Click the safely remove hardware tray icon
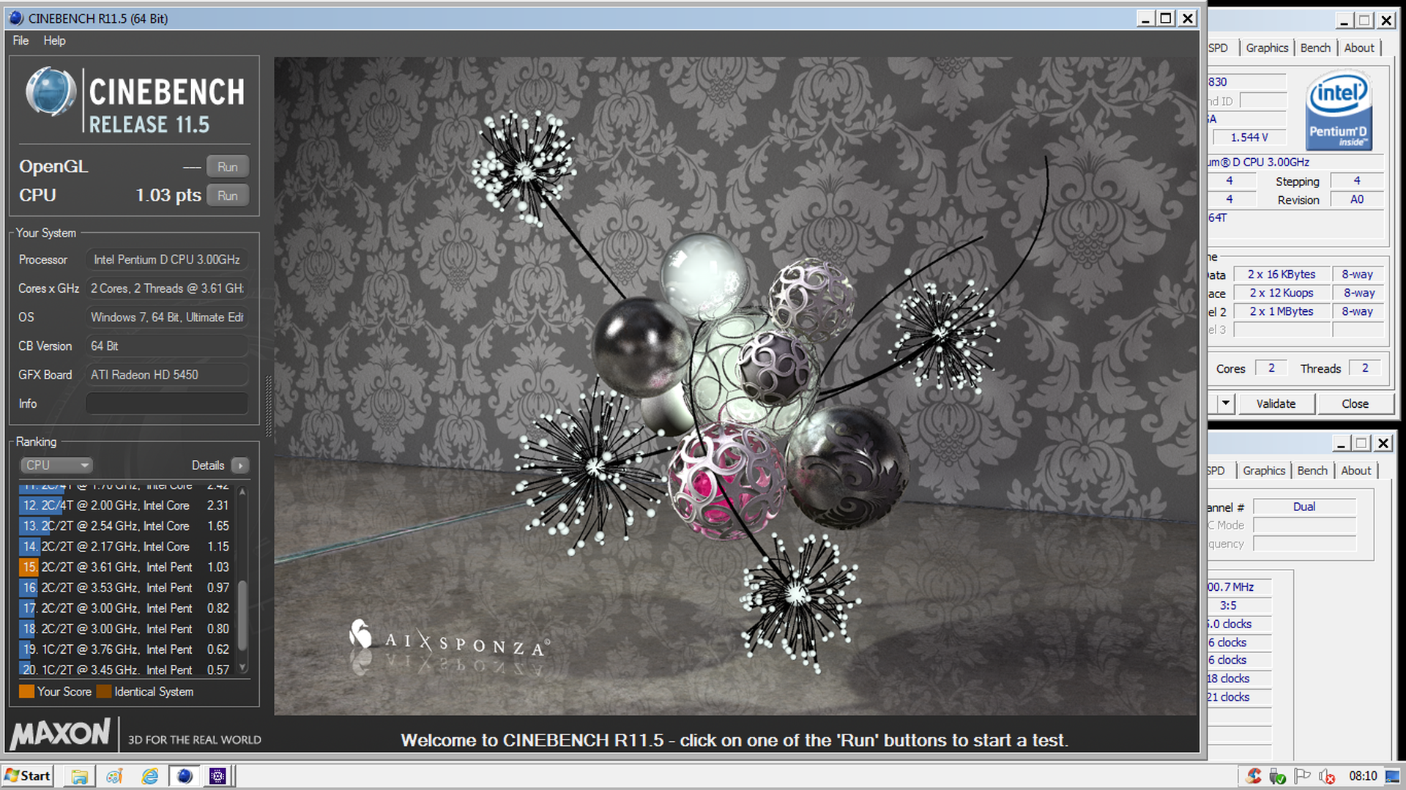This screenshot has width=1406, height=790. tap(1278, 776)
